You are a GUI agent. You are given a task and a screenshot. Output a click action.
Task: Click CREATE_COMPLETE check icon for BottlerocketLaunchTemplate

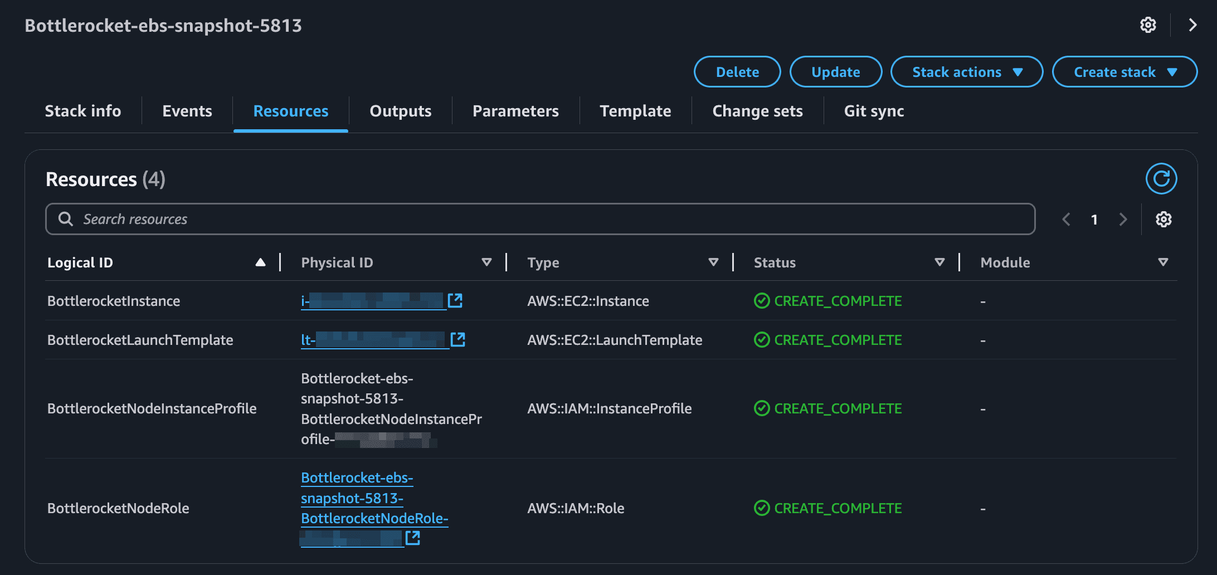pos(762,340)
